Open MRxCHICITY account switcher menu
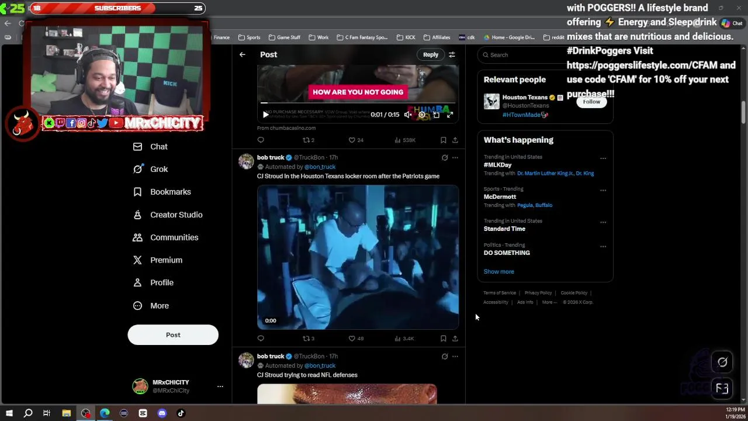The height and width of the screenshot is (421, 748). point(178,386)
